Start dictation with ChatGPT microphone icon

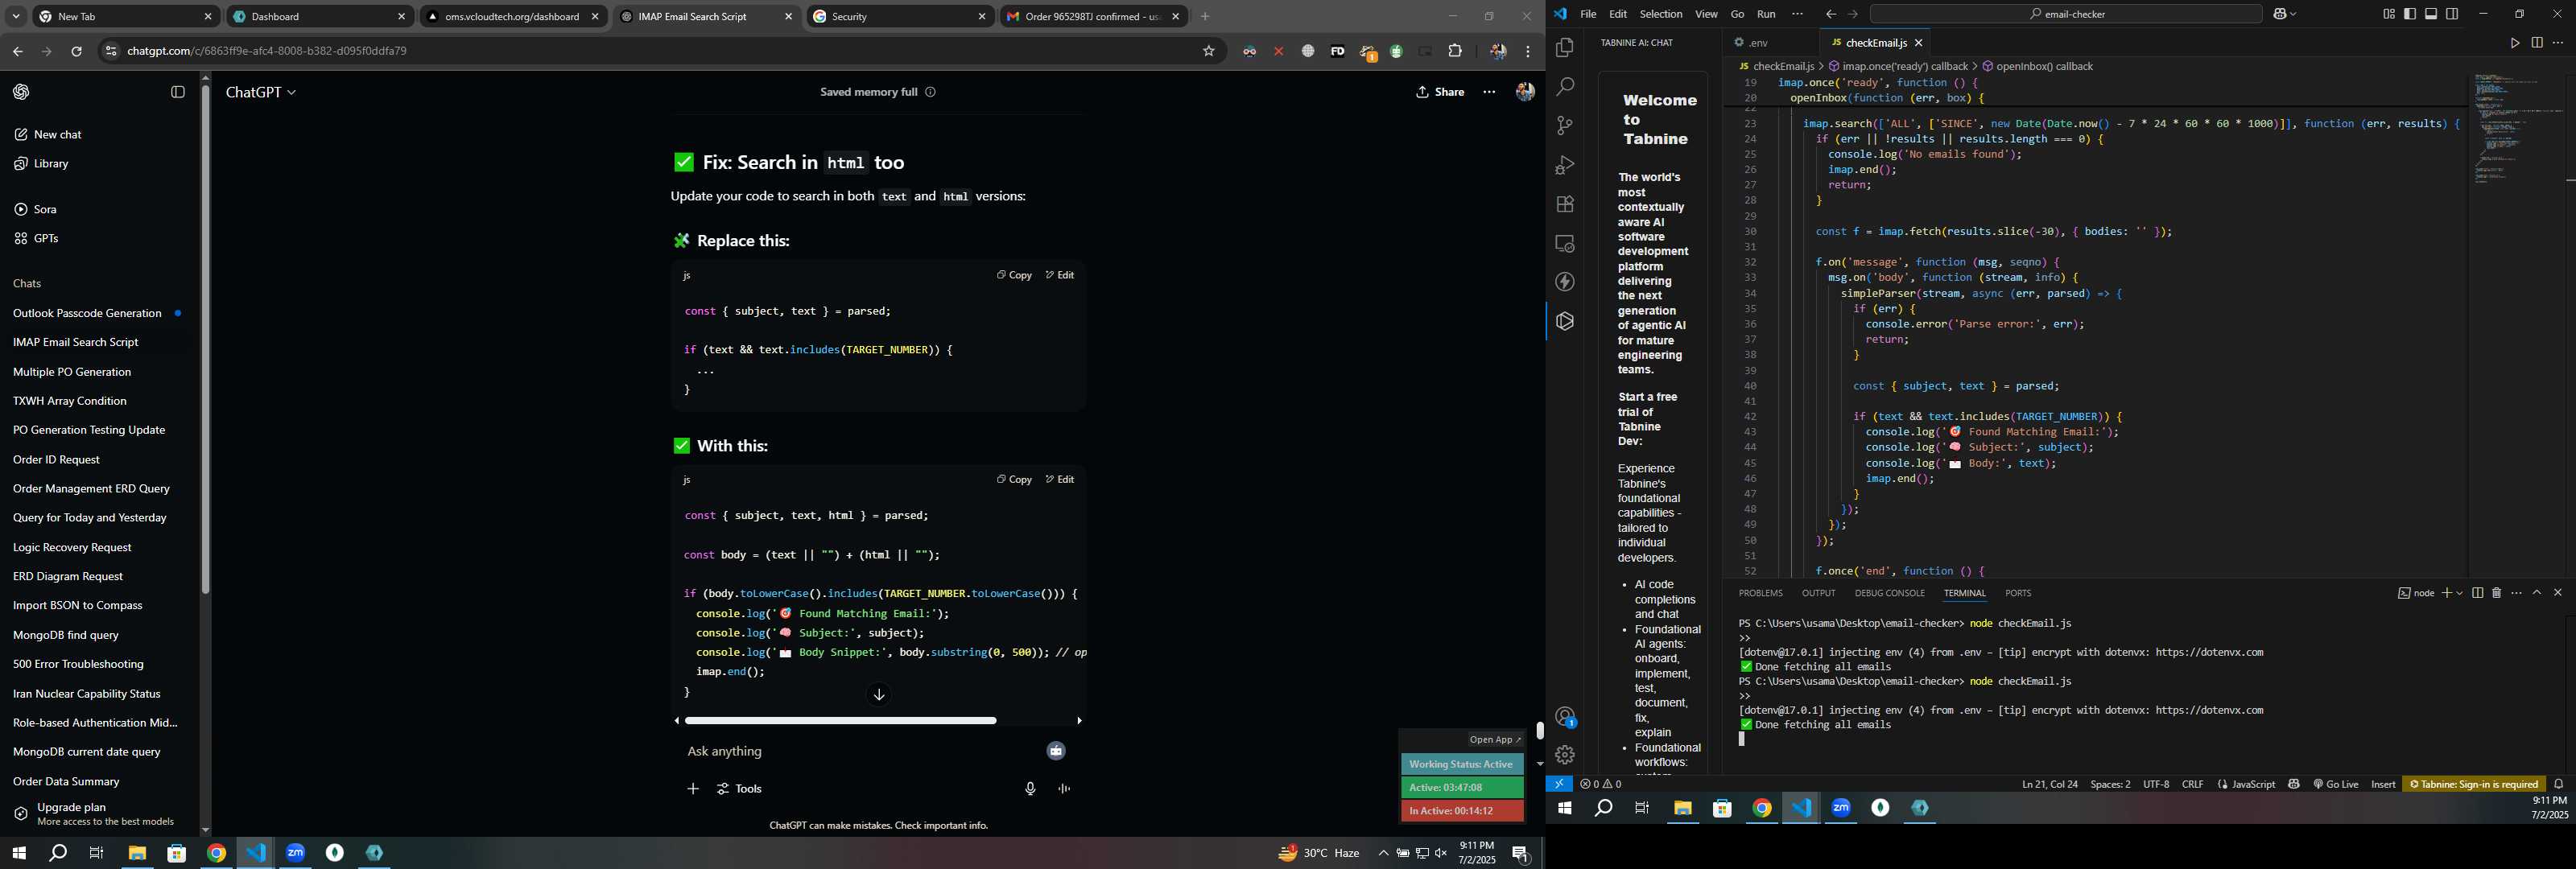1030,789
